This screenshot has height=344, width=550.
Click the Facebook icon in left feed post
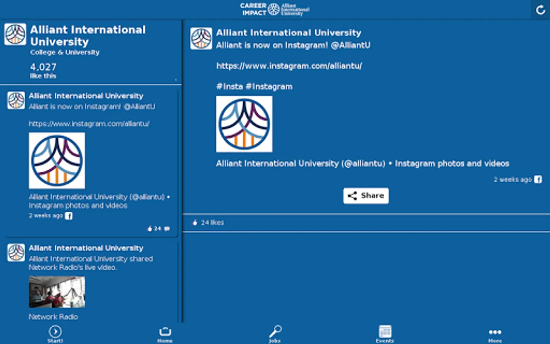pyautogui.click(x=69, y=216)
